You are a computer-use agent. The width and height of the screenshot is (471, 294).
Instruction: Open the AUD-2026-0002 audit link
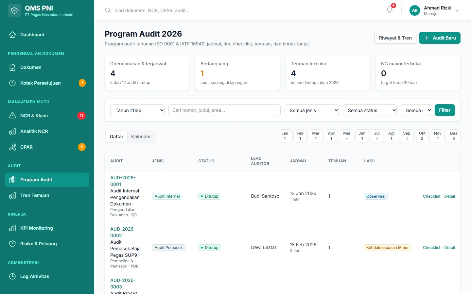point(123,232)
